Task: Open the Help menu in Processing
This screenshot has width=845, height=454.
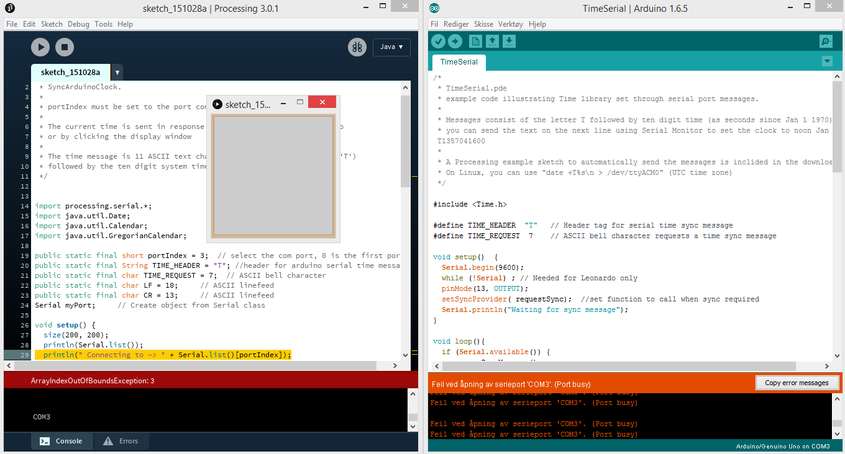Action: coord(125,24)
